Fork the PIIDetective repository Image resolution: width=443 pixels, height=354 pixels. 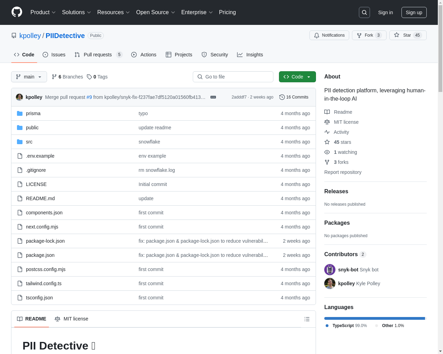click(369, 35)
